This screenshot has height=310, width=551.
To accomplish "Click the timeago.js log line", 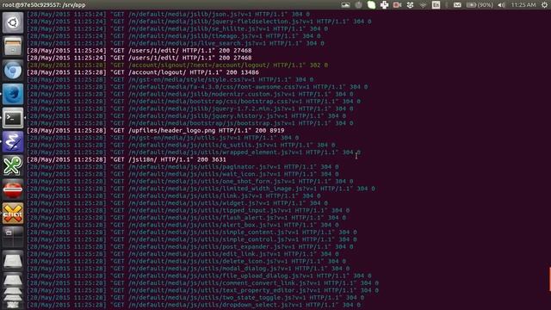I will click(x=174, y=36).
